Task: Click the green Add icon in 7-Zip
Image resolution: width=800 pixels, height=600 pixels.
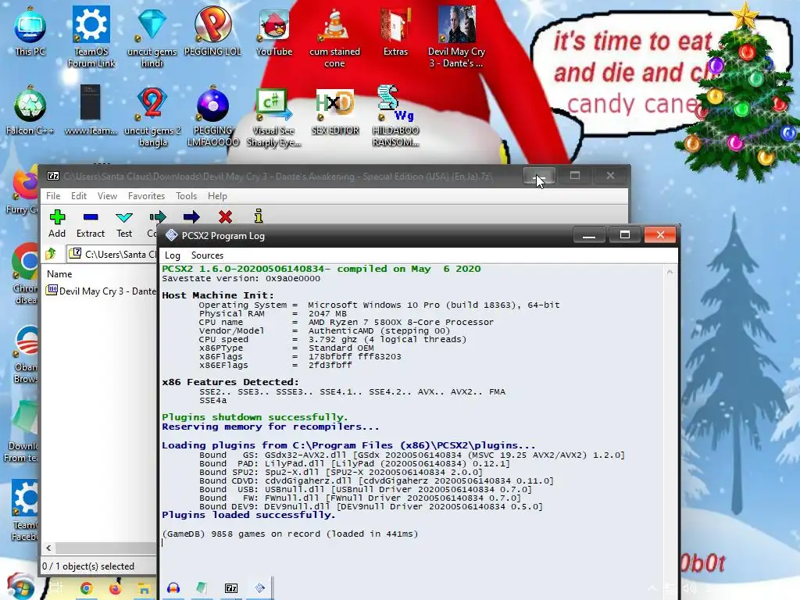Action: pos(57,217)
